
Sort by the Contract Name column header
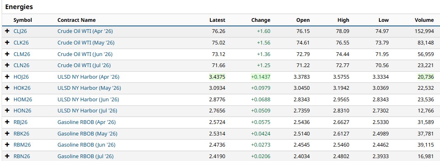pos(77,20)
